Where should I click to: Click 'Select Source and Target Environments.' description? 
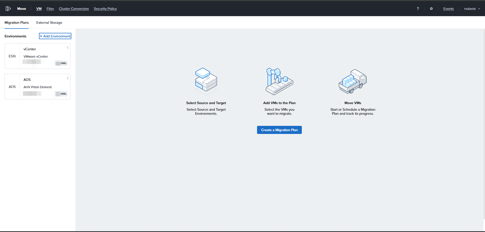click(x=206, y=111)
